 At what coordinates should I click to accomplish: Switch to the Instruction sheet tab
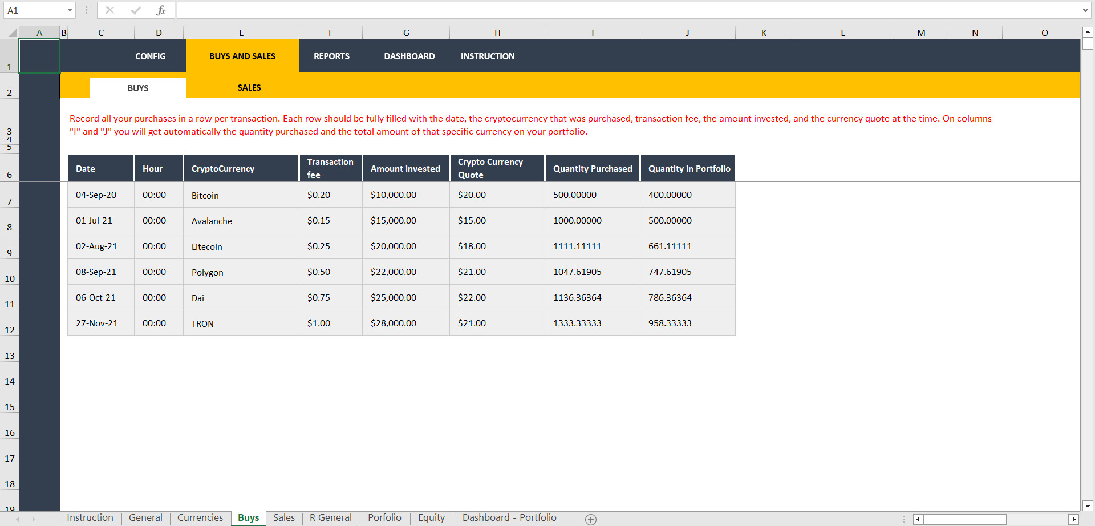[x=90, y=518]
